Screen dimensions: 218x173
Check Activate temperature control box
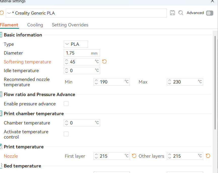pos(66,134)
